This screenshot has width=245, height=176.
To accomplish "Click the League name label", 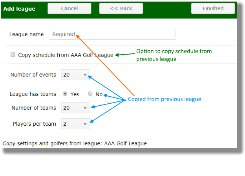I will click(26, 35).
